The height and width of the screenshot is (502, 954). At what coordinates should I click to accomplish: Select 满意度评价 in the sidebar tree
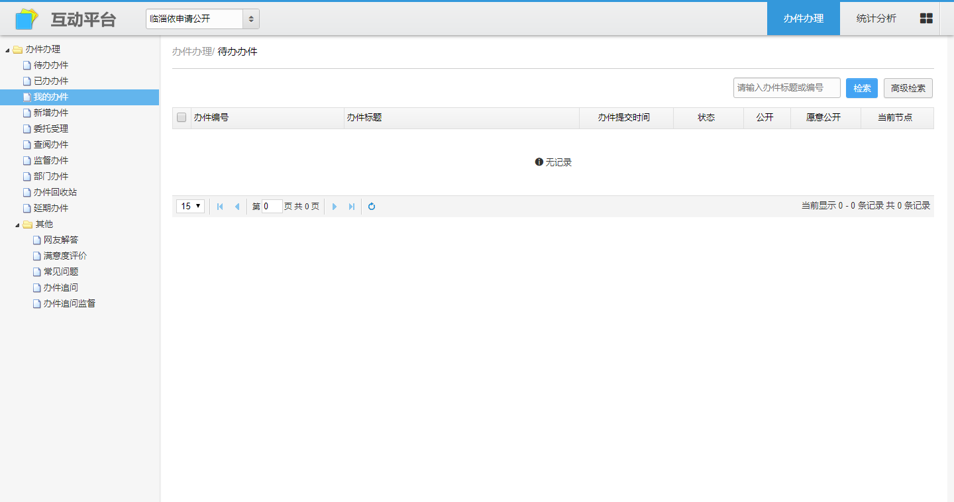coord(65,256)
